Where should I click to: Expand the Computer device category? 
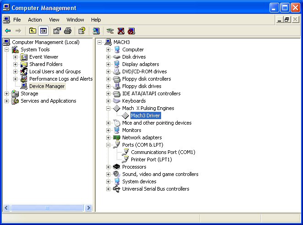coord(108,50)
